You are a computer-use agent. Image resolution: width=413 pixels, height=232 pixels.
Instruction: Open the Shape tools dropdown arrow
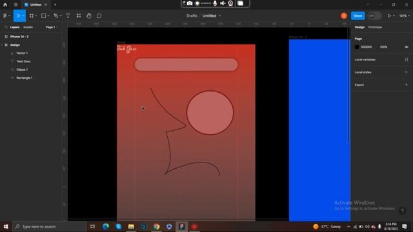point(48,15)
